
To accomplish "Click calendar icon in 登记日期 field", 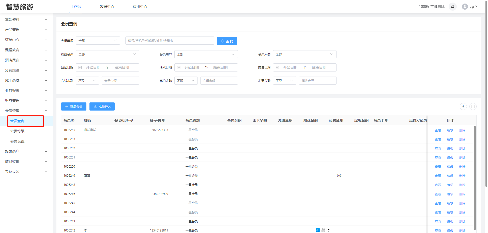I will pos(80,67).
